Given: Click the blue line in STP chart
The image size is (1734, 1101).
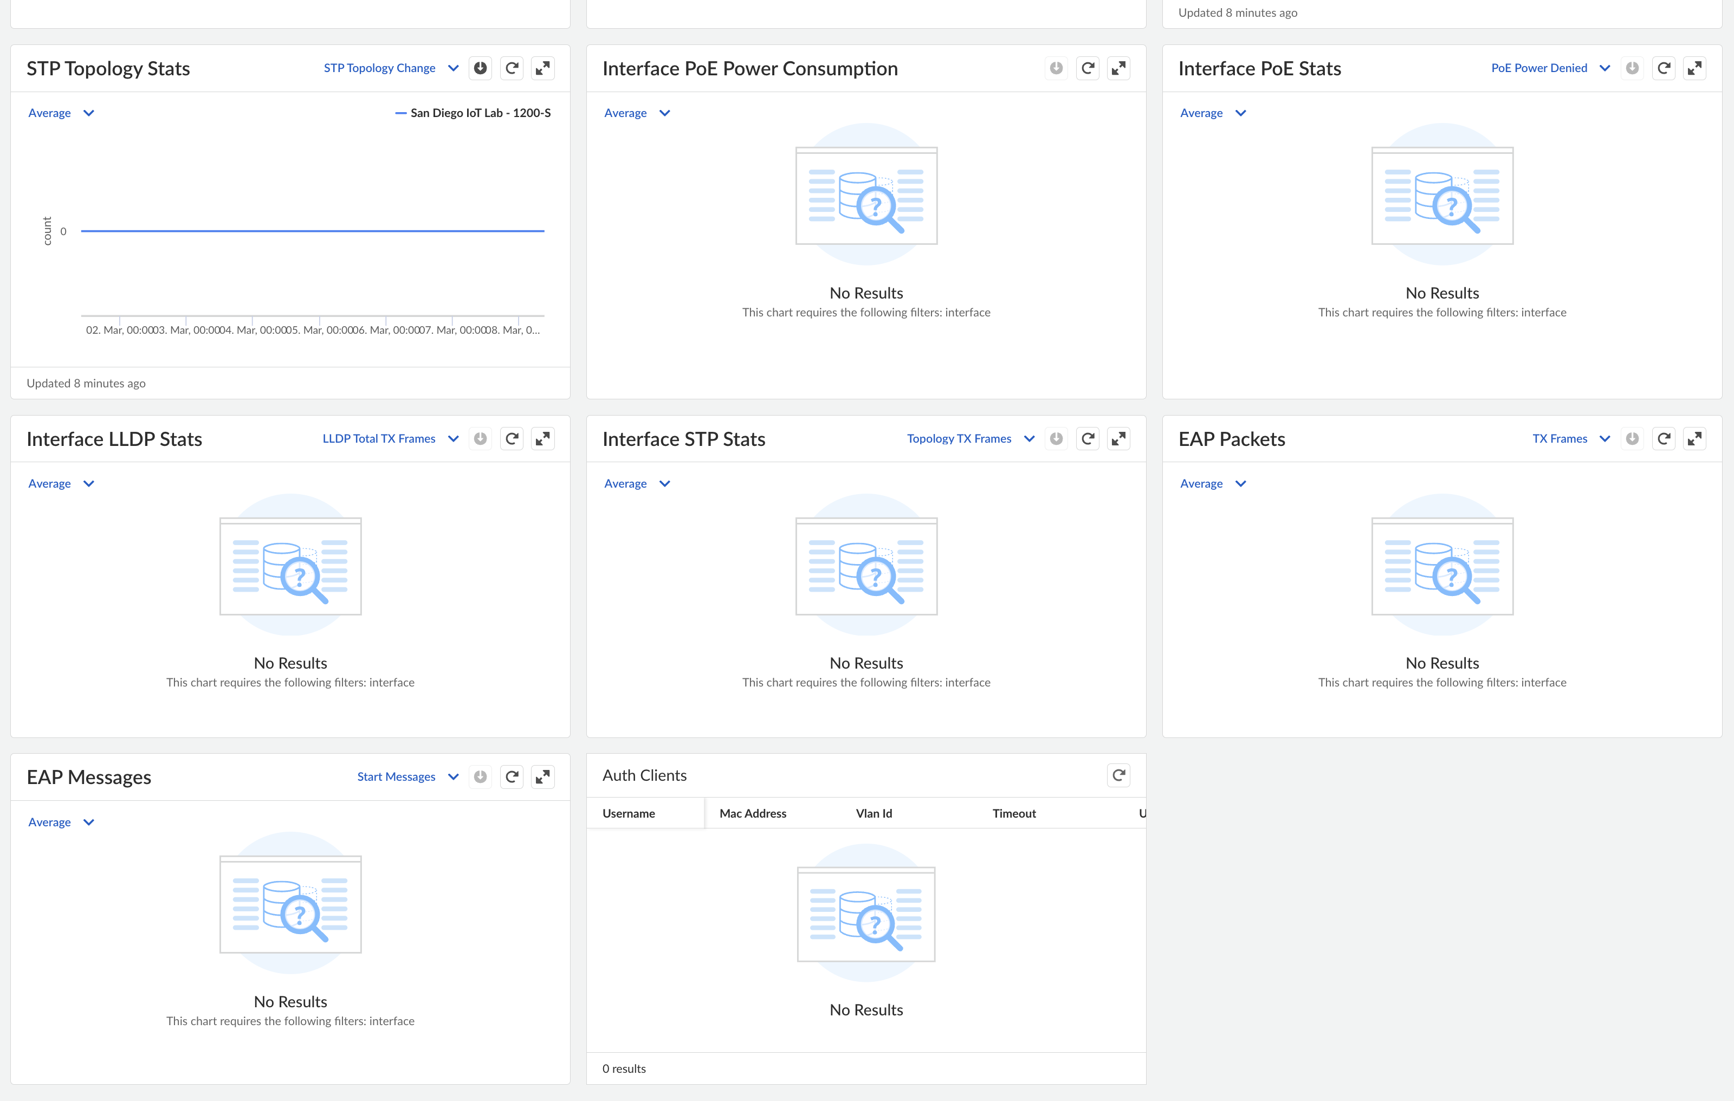Looking at the screenshot, I should (313, 231).
